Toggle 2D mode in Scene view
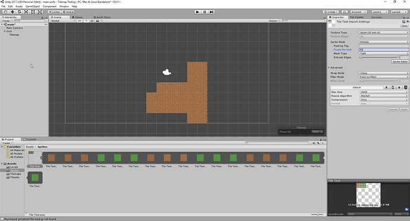The height and width of the screenshot is (221, 410). pos(80,21)
